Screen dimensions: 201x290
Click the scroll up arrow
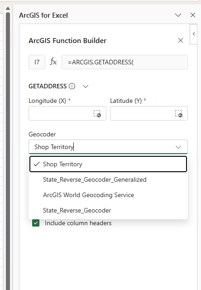(x=8, y=9)
